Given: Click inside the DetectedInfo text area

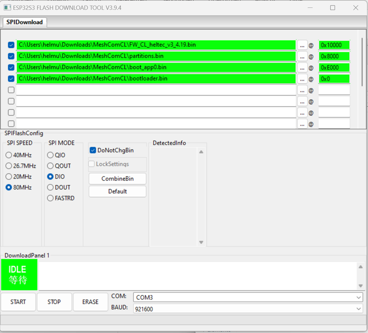Looking at the screenshot, I should [x=173, y=197].
